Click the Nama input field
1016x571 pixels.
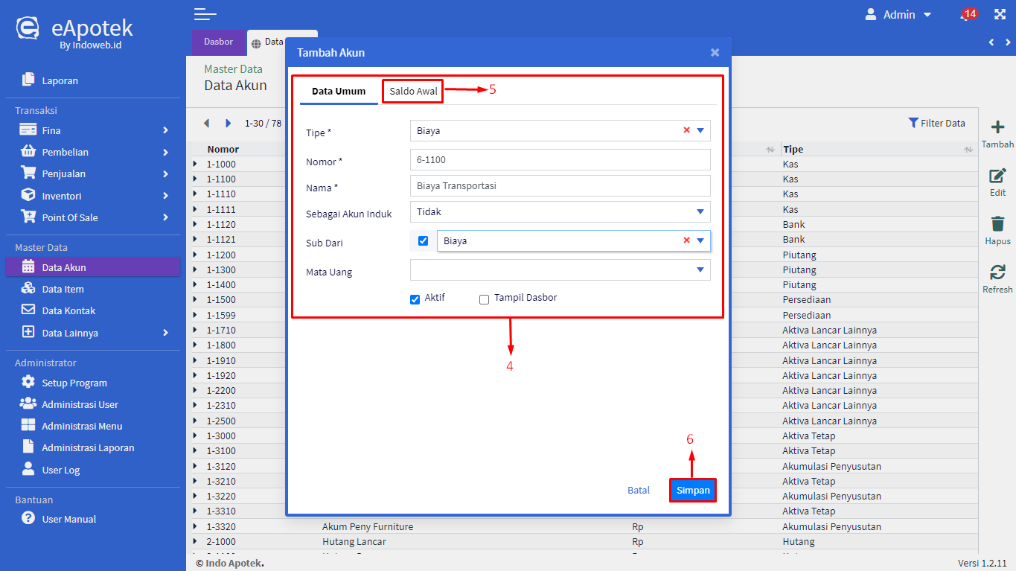click(560, 186)
